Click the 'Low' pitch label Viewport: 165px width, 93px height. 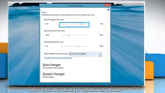pos(47,46)
